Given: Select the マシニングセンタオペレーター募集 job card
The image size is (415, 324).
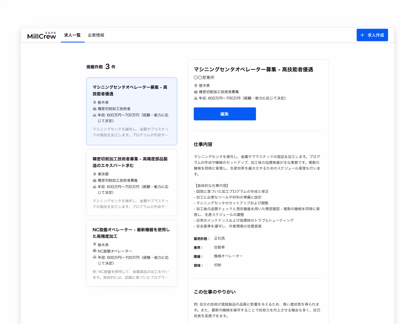Looking at the screenshot, I should click(132, 111).
